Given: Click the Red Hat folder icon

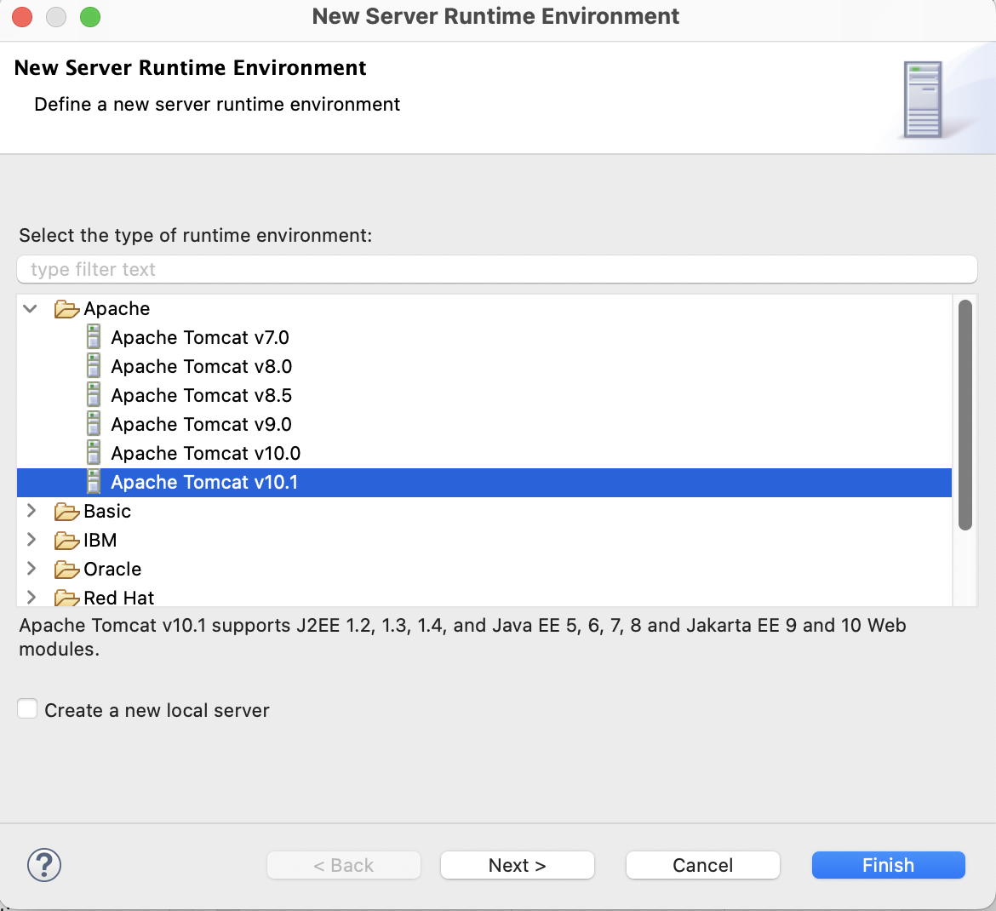Looking at the screenshot, I should pos(66,598).
